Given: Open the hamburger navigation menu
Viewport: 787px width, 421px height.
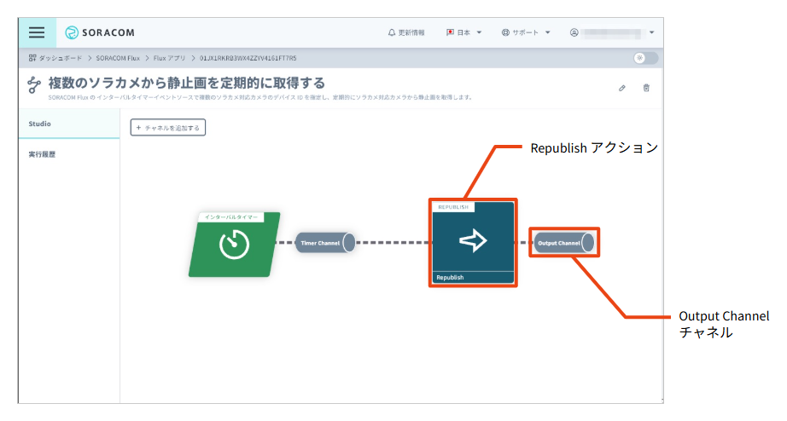Looking at the screenshot, I should click(37, 32).
